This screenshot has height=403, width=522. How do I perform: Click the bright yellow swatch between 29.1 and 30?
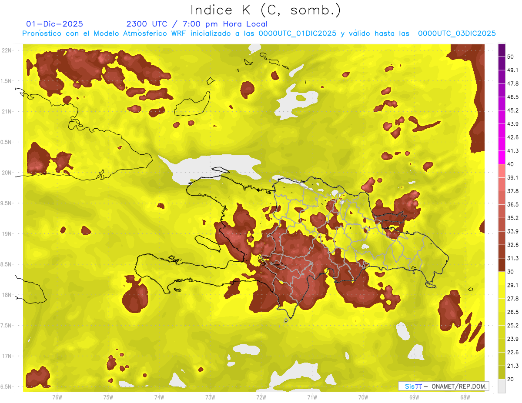click(x=502, y=278)
